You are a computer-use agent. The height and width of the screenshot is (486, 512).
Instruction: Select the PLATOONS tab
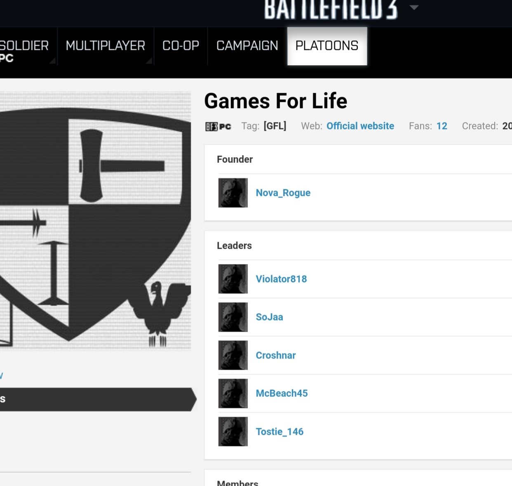pyautogui.click(x=327, y=46)
